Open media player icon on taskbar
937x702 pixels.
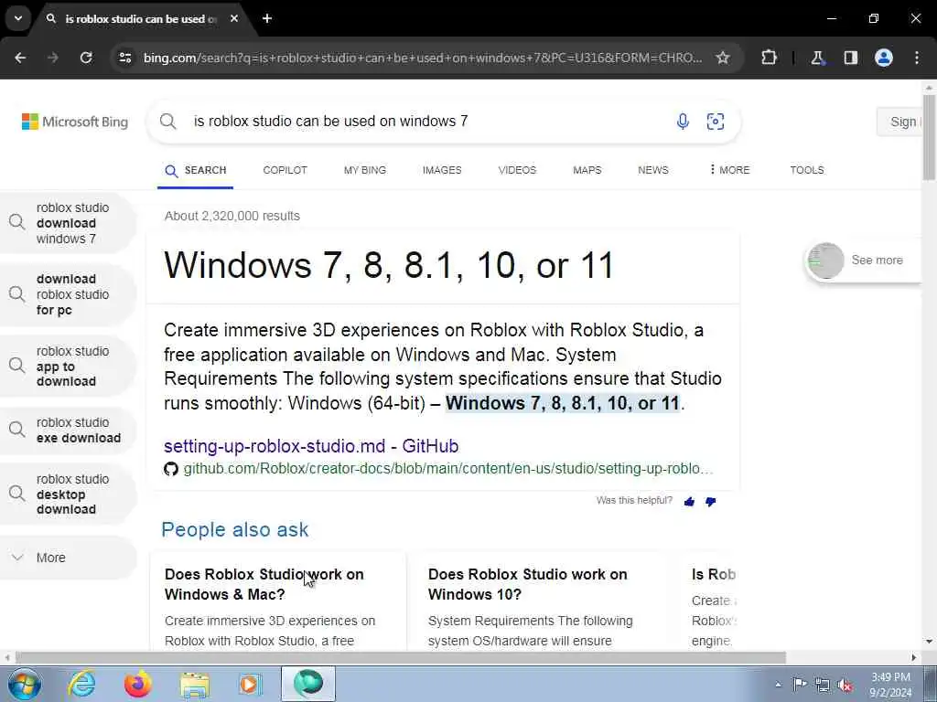(251, 684)
